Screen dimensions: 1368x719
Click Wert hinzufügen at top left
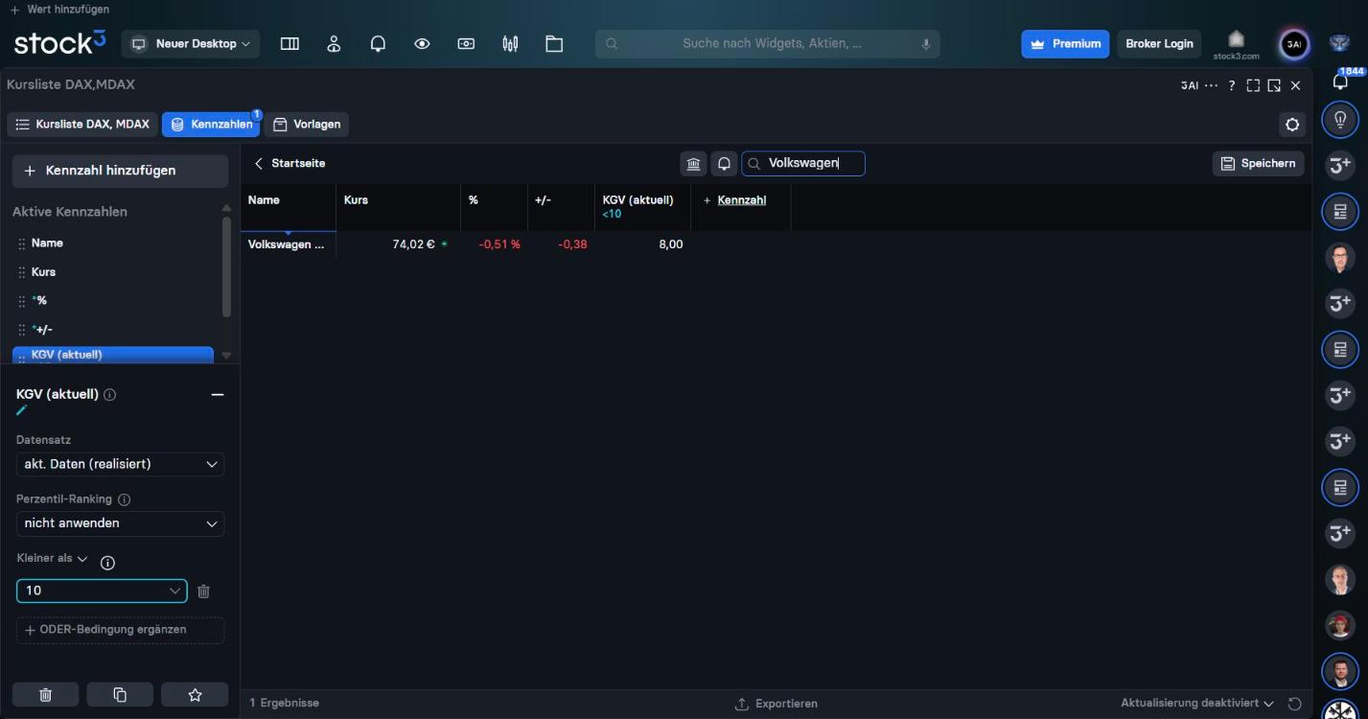pos(59,10)
